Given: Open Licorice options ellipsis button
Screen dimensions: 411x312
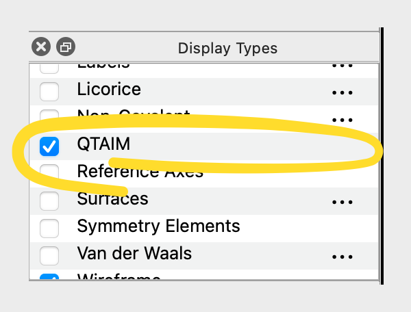Looking at the screenshot, I should tap(341, 92).
